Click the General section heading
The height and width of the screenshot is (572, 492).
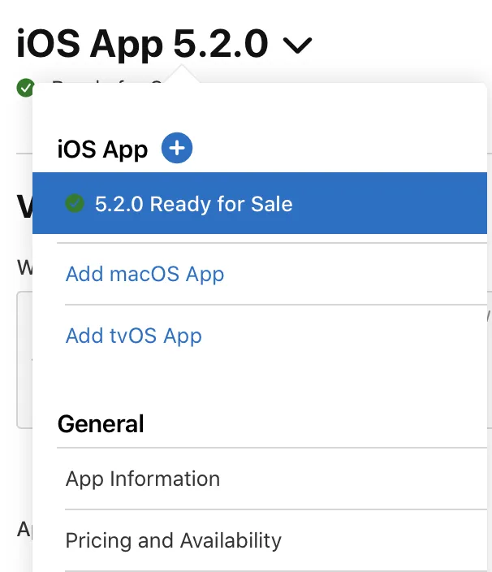click(x=101, y=423)
